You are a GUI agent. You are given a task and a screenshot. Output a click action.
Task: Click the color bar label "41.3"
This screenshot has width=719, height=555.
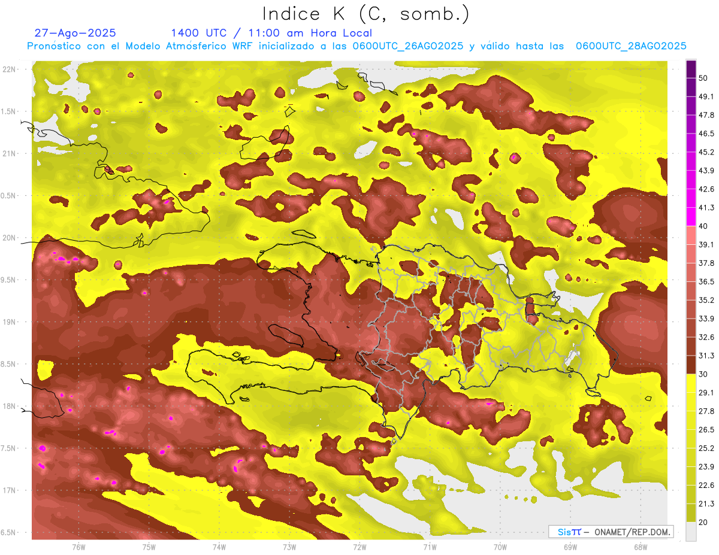[x=706, y=208]
